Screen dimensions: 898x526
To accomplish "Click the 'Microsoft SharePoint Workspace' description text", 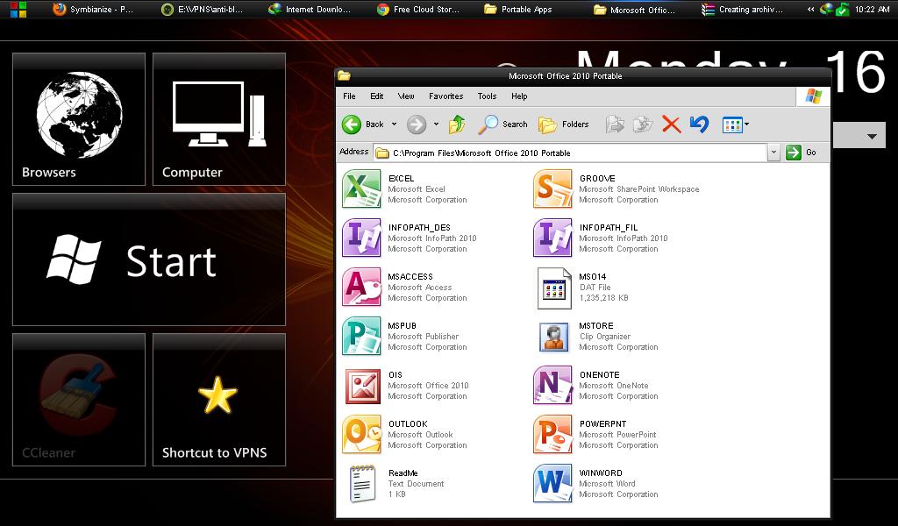I will pos(639,188).
